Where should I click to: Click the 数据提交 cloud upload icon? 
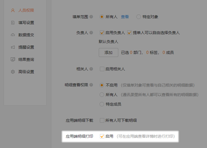(13, 35)
